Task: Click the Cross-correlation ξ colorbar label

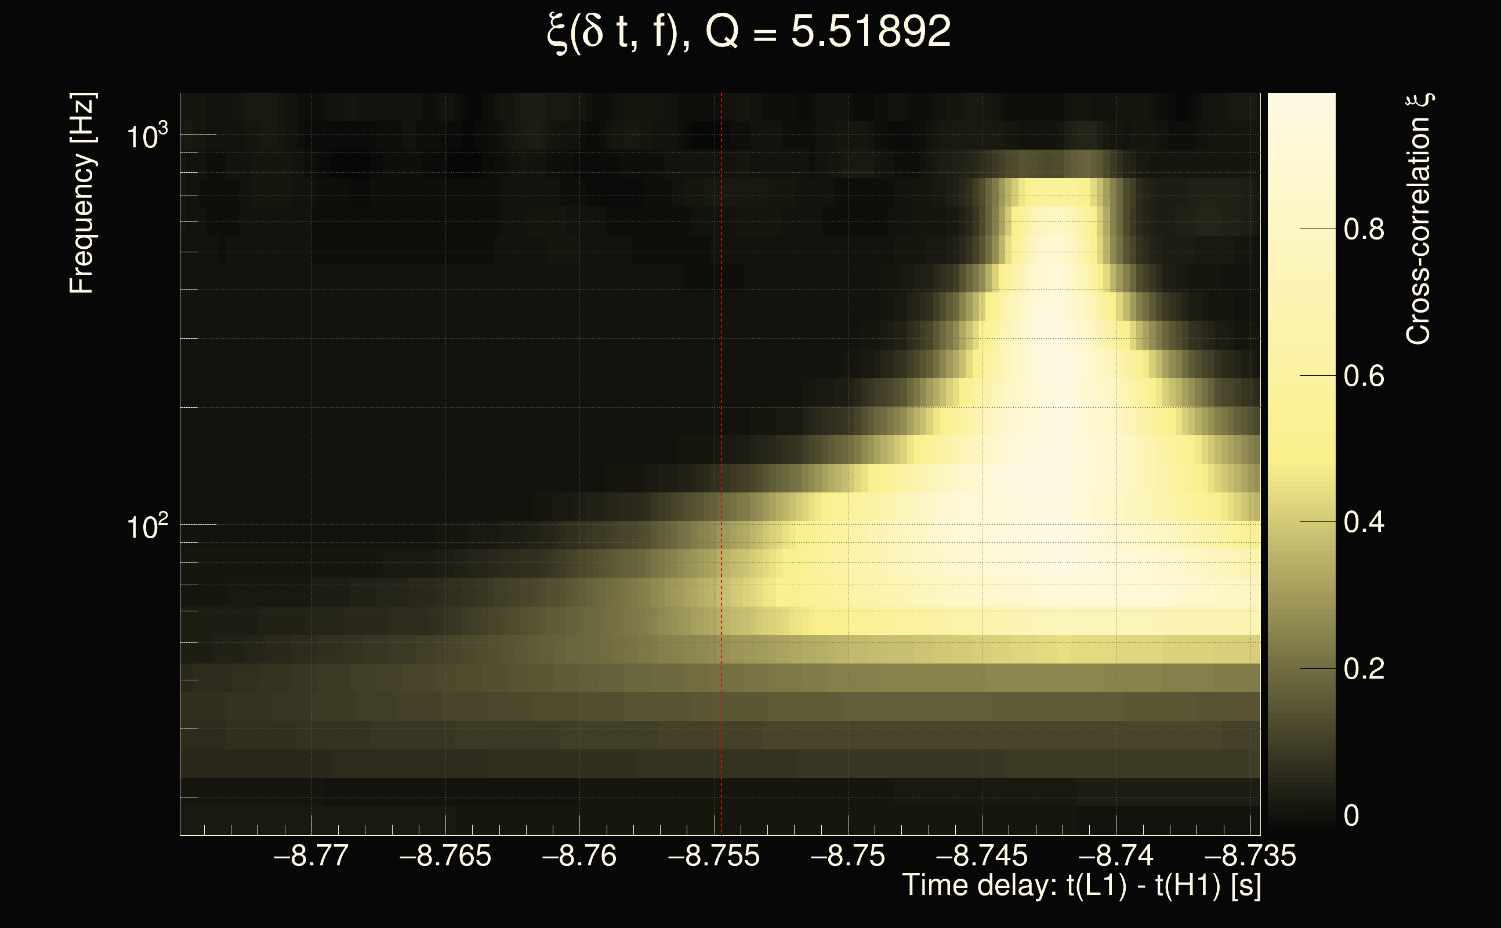Action: [x=1419, y=218]
